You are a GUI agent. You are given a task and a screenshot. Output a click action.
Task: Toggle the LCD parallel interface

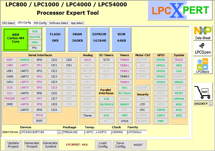pos(107,99)
